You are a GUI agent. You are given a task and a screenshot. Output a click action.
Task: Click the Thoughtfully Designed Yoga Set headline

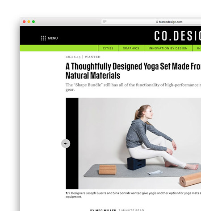point(133,71)
